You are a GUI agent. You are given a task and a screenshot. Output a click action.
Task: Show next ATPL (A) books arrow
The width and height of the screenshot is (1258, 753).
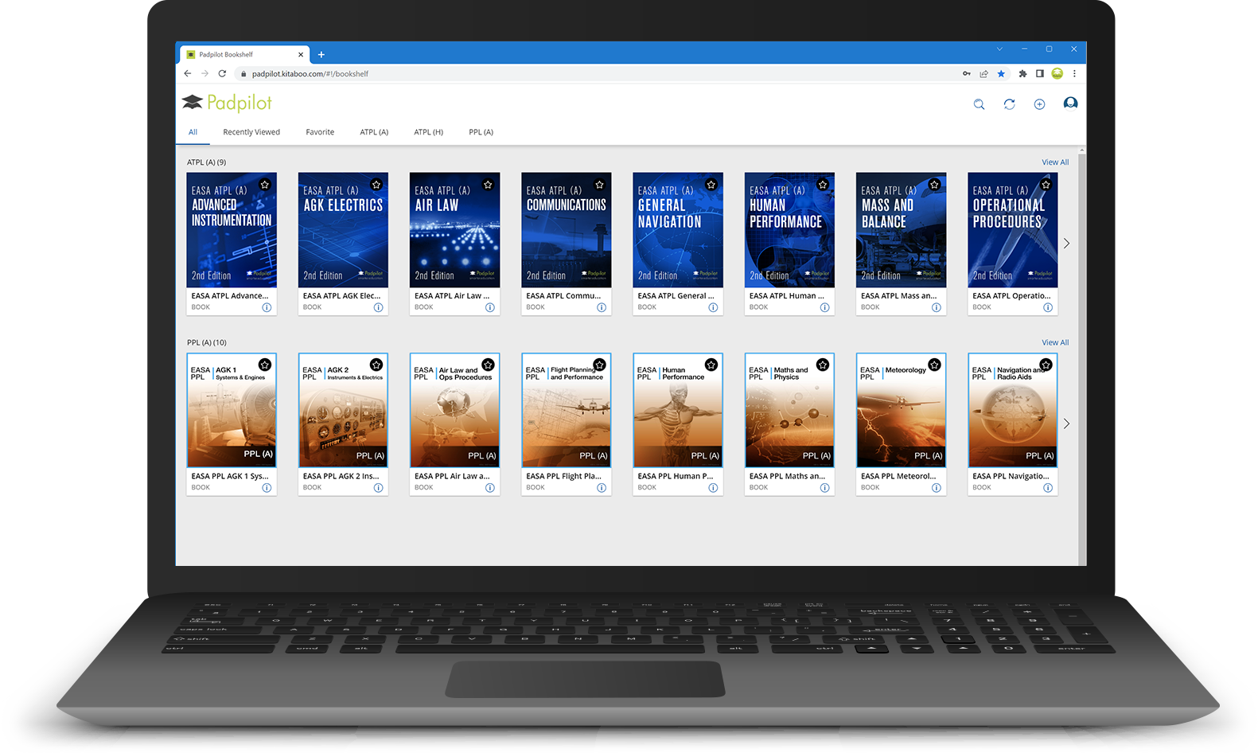(x=1066, y=244)
